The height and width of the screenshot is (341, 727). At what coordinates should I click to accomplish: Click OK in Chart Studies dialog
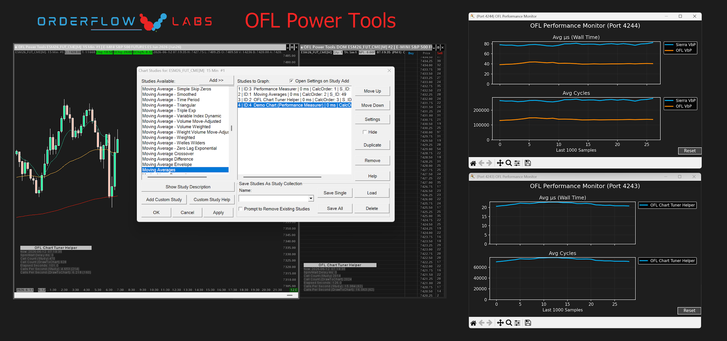click(156, 213)
